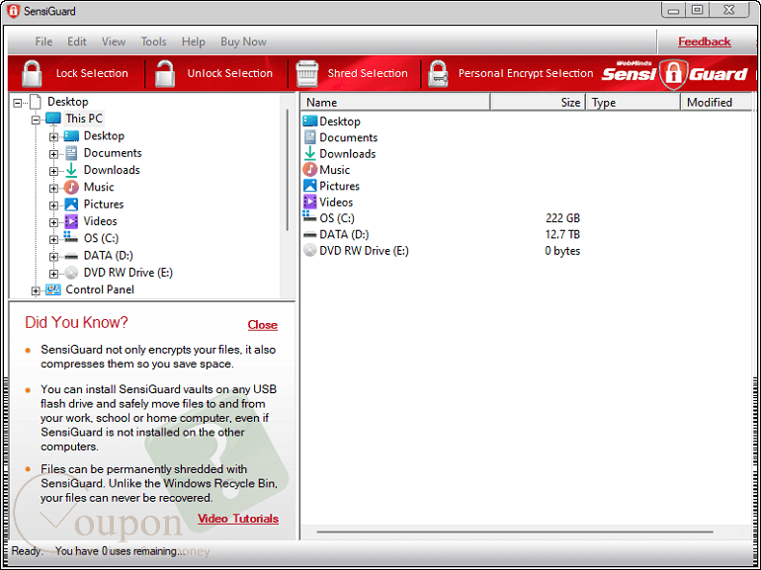Image resolution: width=761 pixels, height=570 pixels.
Task: Open the Help menu
Action: click(x=193, y=41)
